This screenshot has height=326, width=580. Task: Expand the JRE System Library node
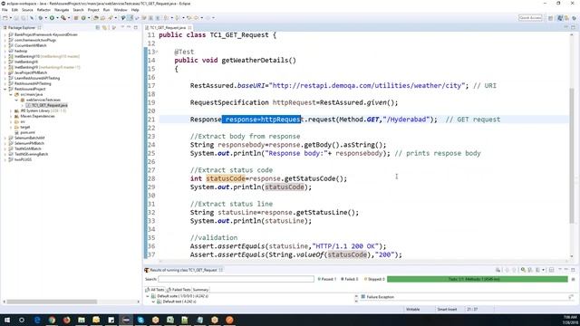point(11,110)
